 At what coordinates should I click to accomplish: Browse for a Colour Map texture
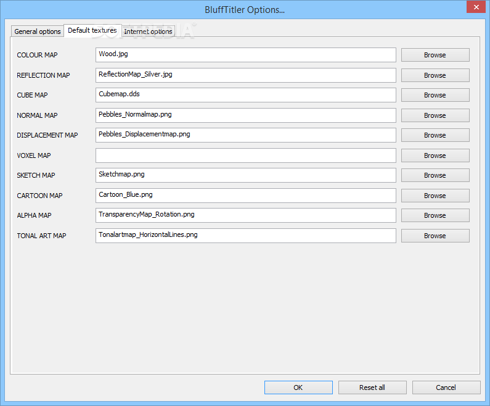point(435,55)
